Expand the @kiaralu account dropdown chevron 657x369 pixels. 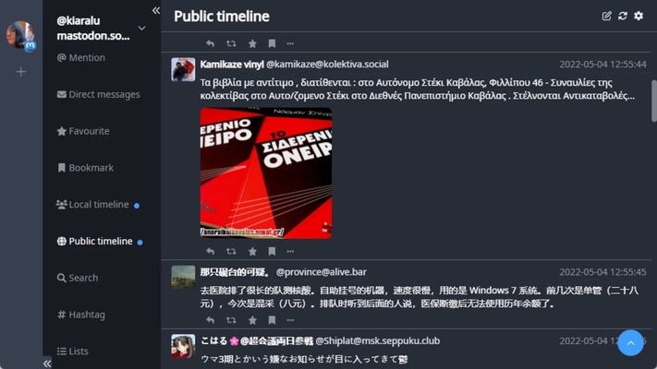pos(142,29)
